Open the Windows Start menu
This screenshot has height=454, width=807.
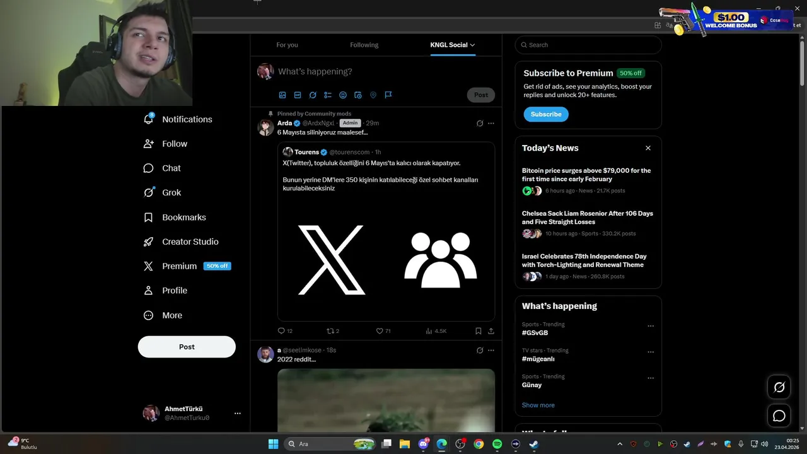[x=273, y=444]
